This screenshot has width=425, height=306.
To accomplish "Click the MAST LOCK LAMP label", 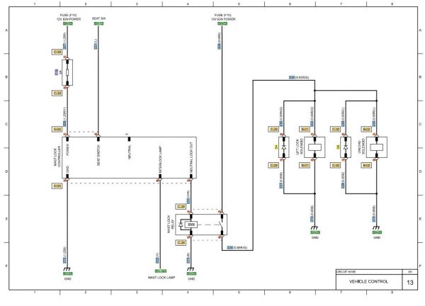I will 161,278.
